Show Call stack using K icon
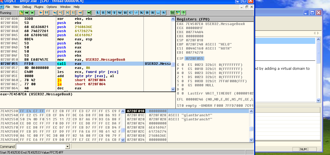This screenshot has width=330, height=155. pos(142,13)
